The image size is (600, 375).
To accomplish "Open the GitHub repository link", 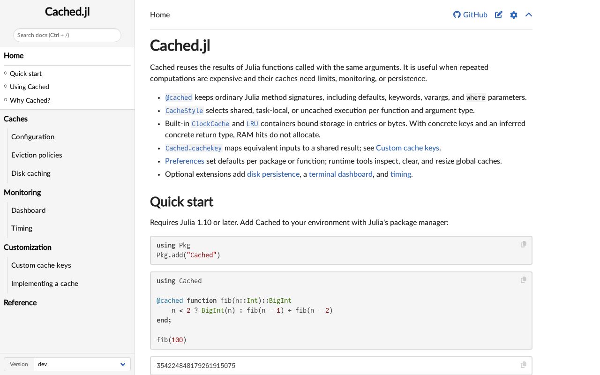I will (x=470, y=15).
